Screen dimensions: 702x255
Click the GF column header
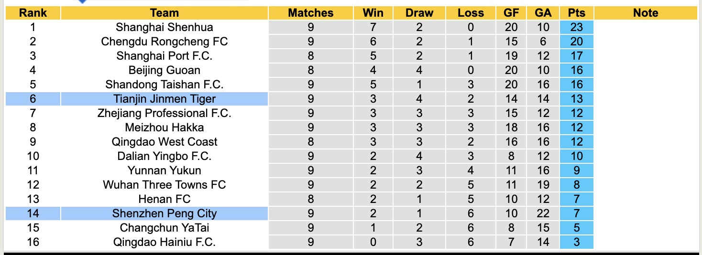pos(511,13)
